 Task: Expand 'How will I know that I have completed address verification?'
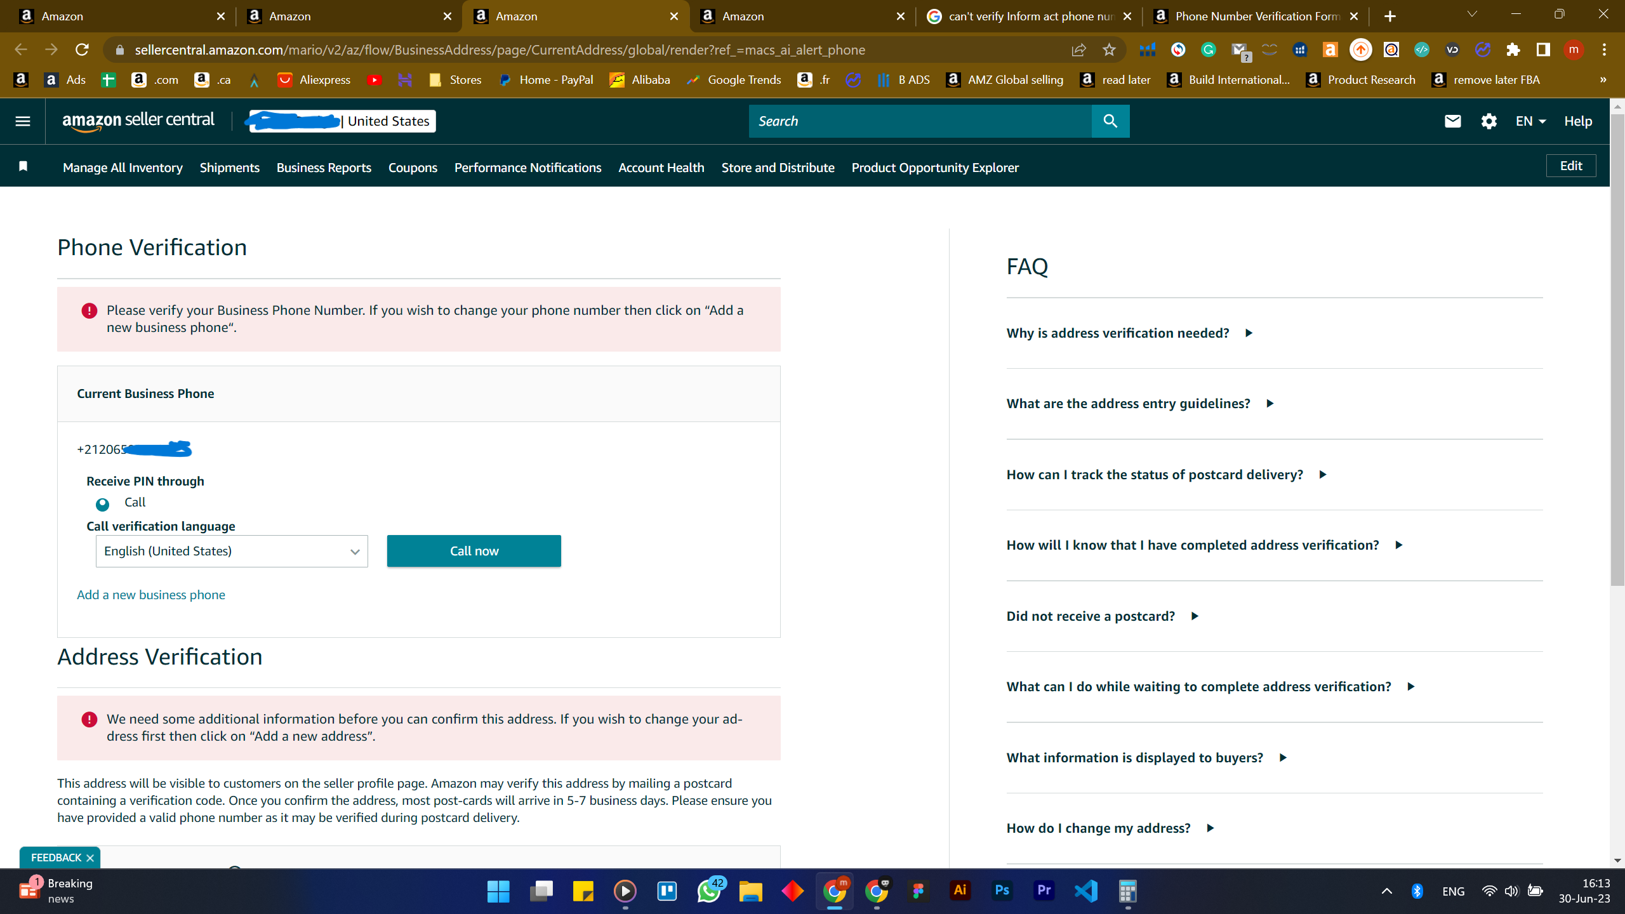coord(1205,545)
